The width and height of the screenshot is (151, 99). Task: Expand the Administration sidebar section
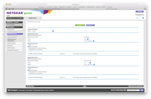[14, 48]
